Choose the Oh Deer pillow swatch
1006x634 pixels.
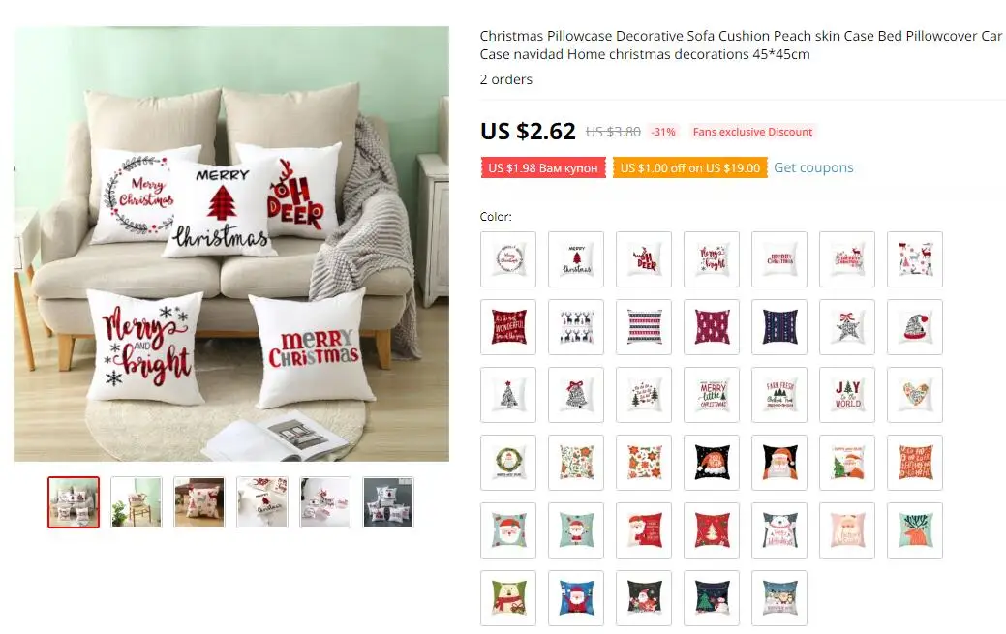tap(644, 259)
